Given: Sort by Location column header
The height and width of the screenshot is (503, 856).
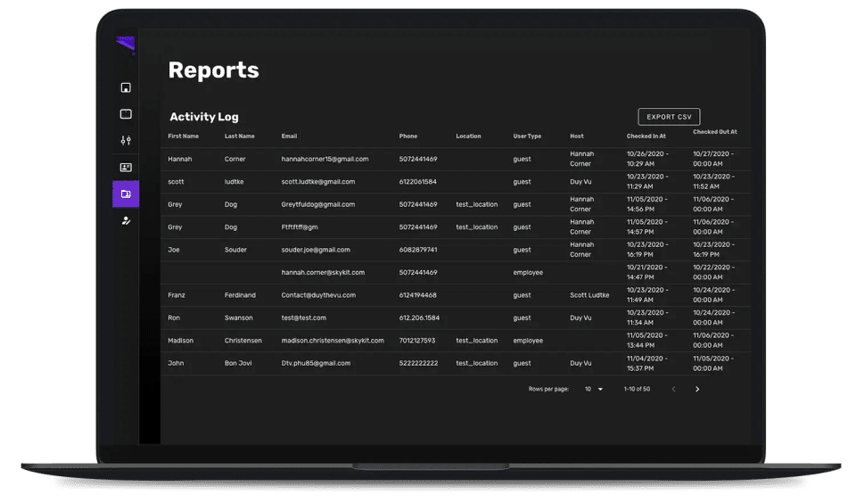Looking at the screenshot, I should (468, 136).
